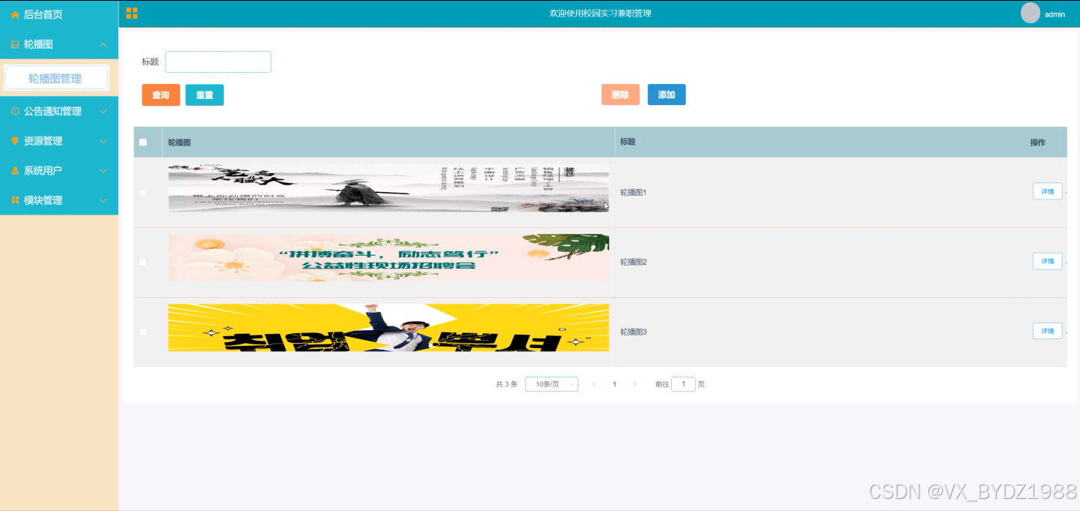This screenshot has width=1080, height=511.
Task: Open 详情 for 轮播图2
Action: click(x=1047, y=261)
